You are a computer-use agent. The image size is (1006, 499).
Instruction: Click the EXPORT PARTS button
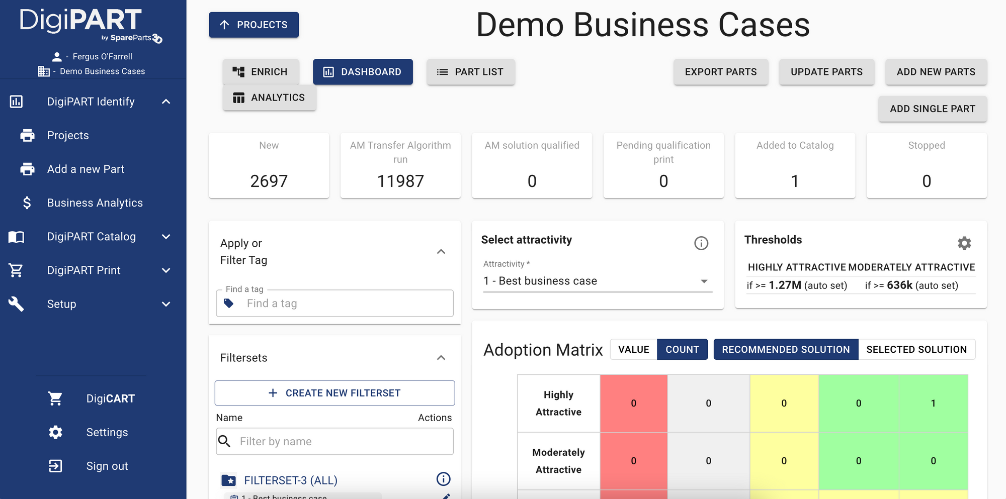click(x=720, y=72)
